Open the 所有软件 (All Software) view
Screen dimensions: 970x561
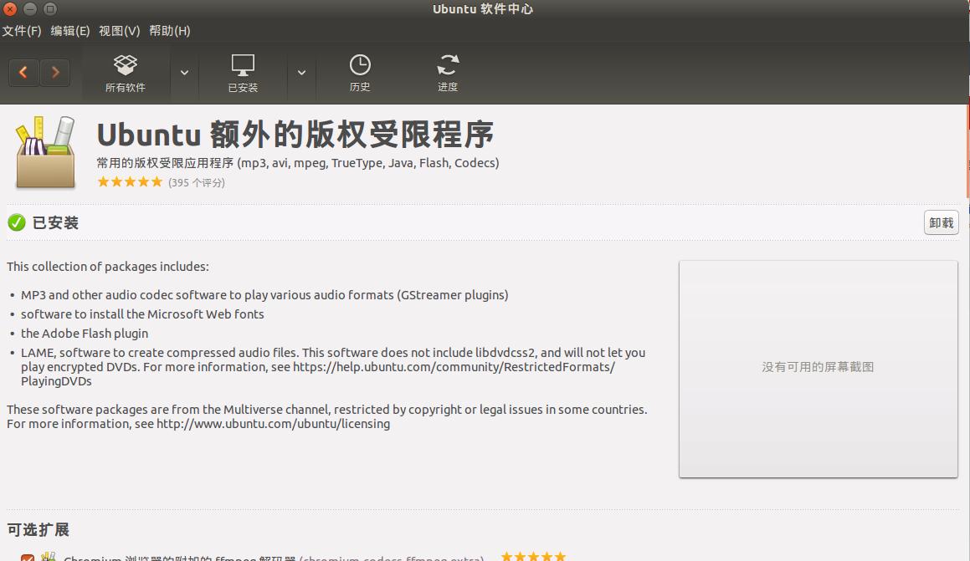tap(126, 74)
